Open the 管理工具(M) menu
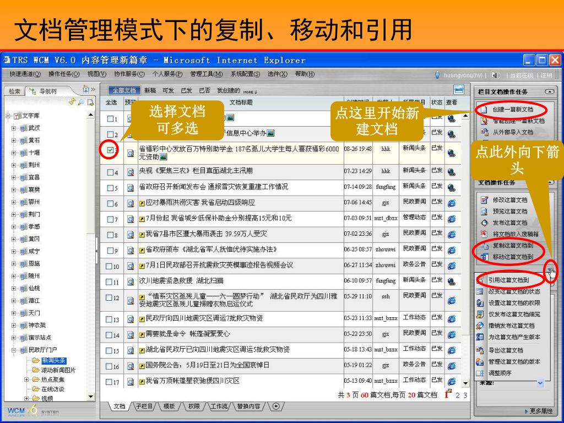The width and height of the screenshot is (564, 423). coord(206,74)
